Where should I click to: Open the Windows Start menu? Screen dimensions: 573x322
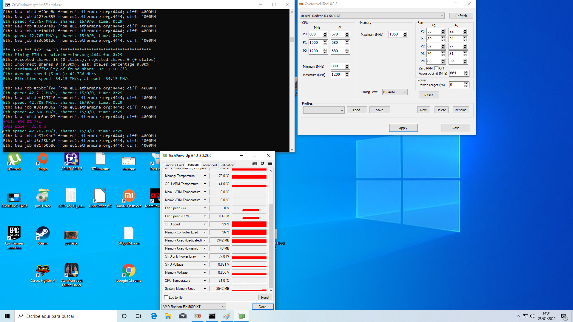coord(7,316)
